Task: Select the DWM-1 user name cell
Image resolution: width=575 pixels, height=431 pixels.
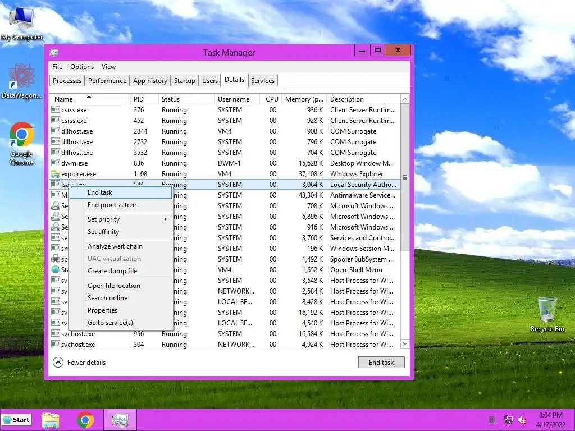Action: click(x=230, y=163)
